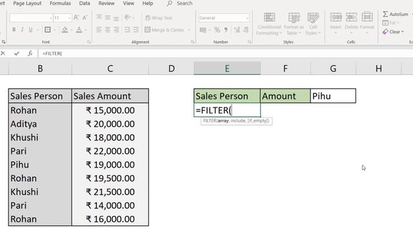
Task: Increase decimal places
Action: [237, 30]
